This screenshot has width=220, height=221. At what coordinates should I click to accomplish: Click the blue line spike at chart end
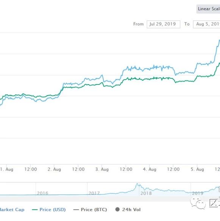coord(219,41)
